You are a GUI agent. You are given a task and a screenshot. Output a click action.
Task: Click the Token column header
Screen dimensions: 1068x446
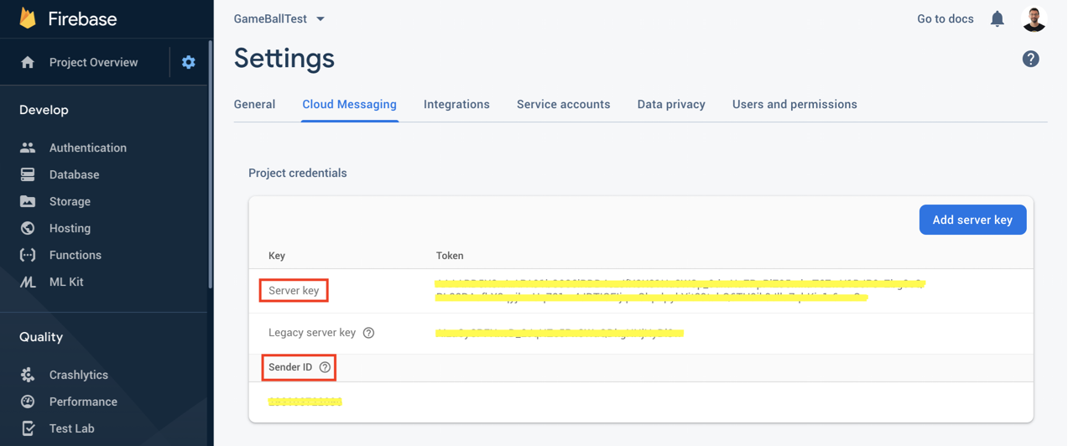coord(450,256)
